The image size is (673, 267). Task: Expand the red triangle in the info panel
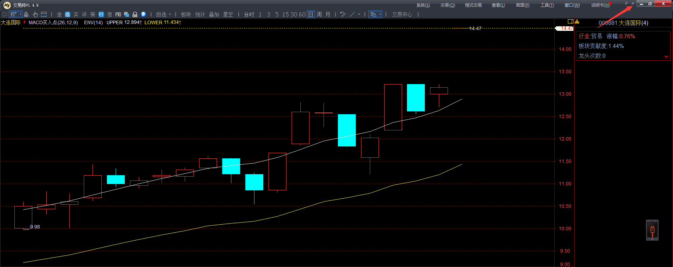[x=666, y=57]
